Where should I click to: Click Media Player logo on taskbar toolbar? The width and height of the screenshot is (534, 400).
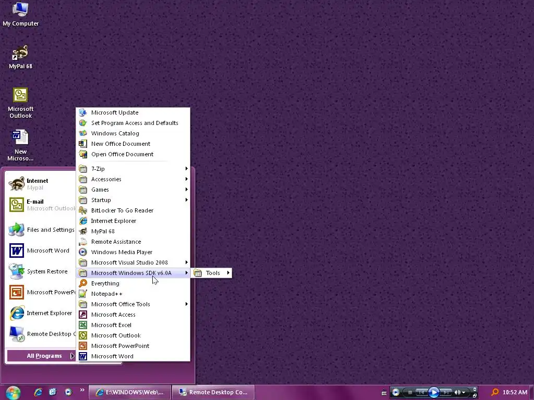click(395, 392)
